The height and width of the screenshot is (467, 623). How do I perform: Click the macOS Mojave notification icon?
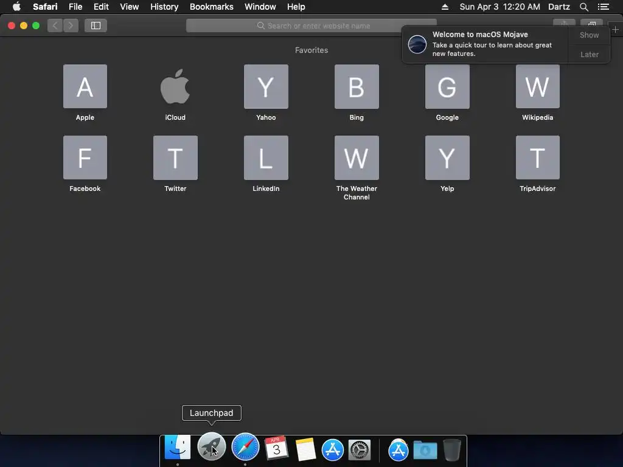tap(417, 44)
